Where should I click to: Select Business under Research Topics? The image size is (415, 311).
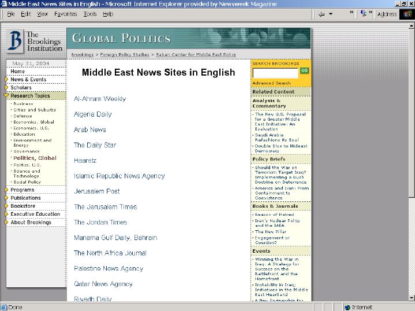tap(23, 104)
